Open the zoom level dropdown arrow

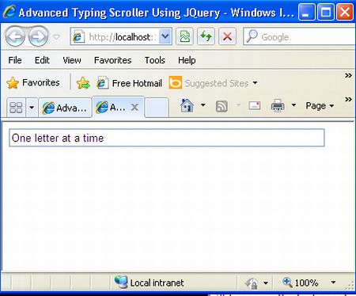pyautogui.click(x=333, y=283)
